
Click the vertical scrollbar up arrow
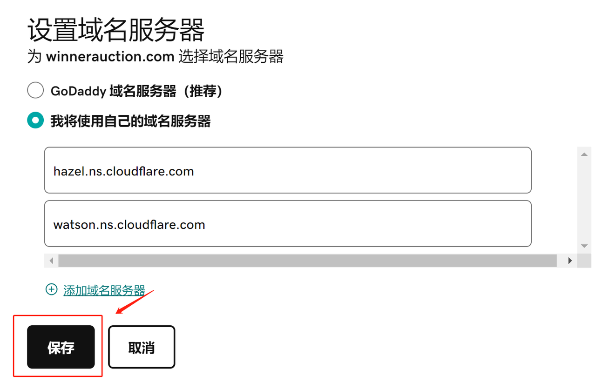tap(584, 154)
